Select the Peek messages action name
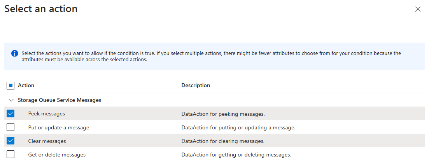 tap(47, 114)
